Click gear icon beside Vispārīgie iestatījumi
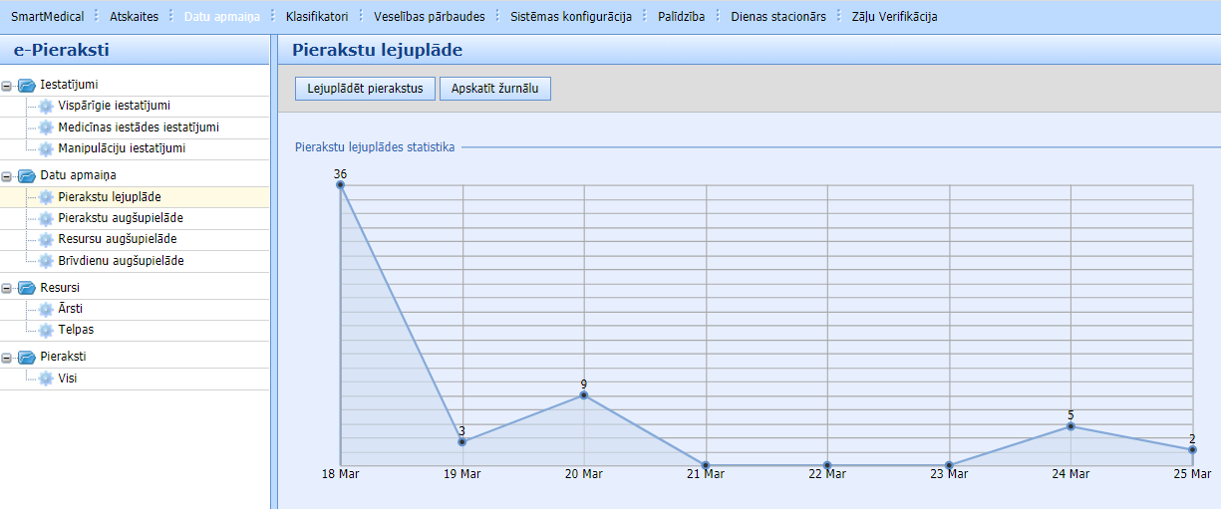 [46, 107]
